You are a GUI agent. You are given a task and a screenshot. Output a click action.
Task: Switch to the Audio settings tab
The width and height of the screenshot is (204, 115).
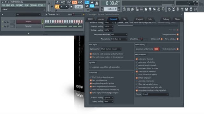(x=101, y=19)
